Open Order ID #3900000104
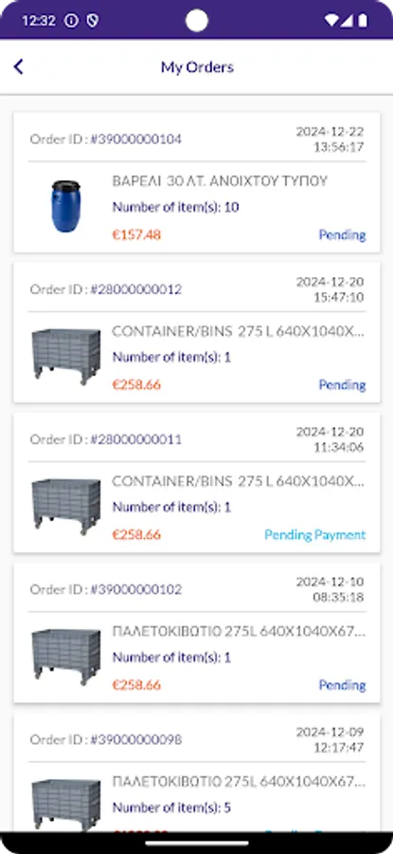This screenshot has height=854, width=393. pos(106,139)
